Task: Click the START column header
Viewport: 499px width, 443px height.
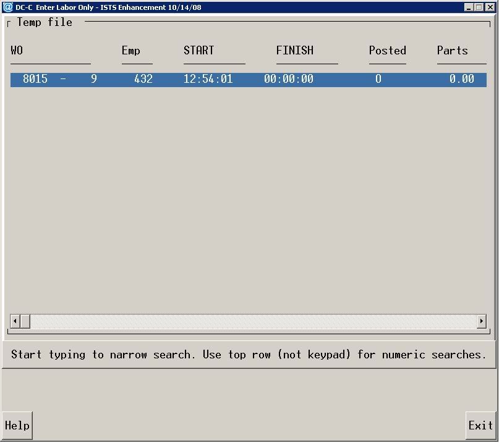Action: (199, 50)
